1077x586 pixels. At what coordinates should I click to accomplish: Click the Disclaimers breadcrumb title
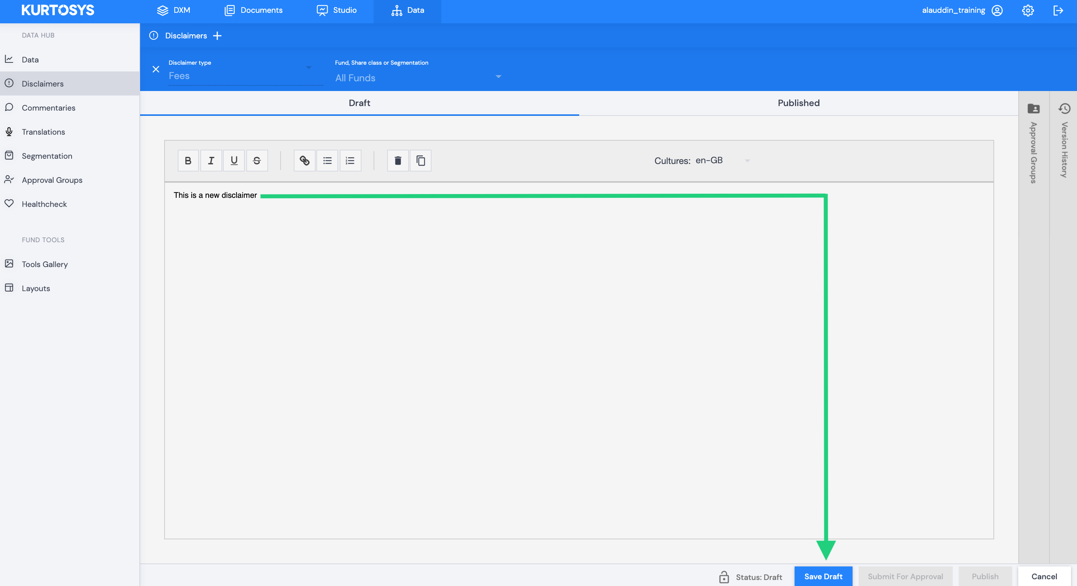point(186,35)
